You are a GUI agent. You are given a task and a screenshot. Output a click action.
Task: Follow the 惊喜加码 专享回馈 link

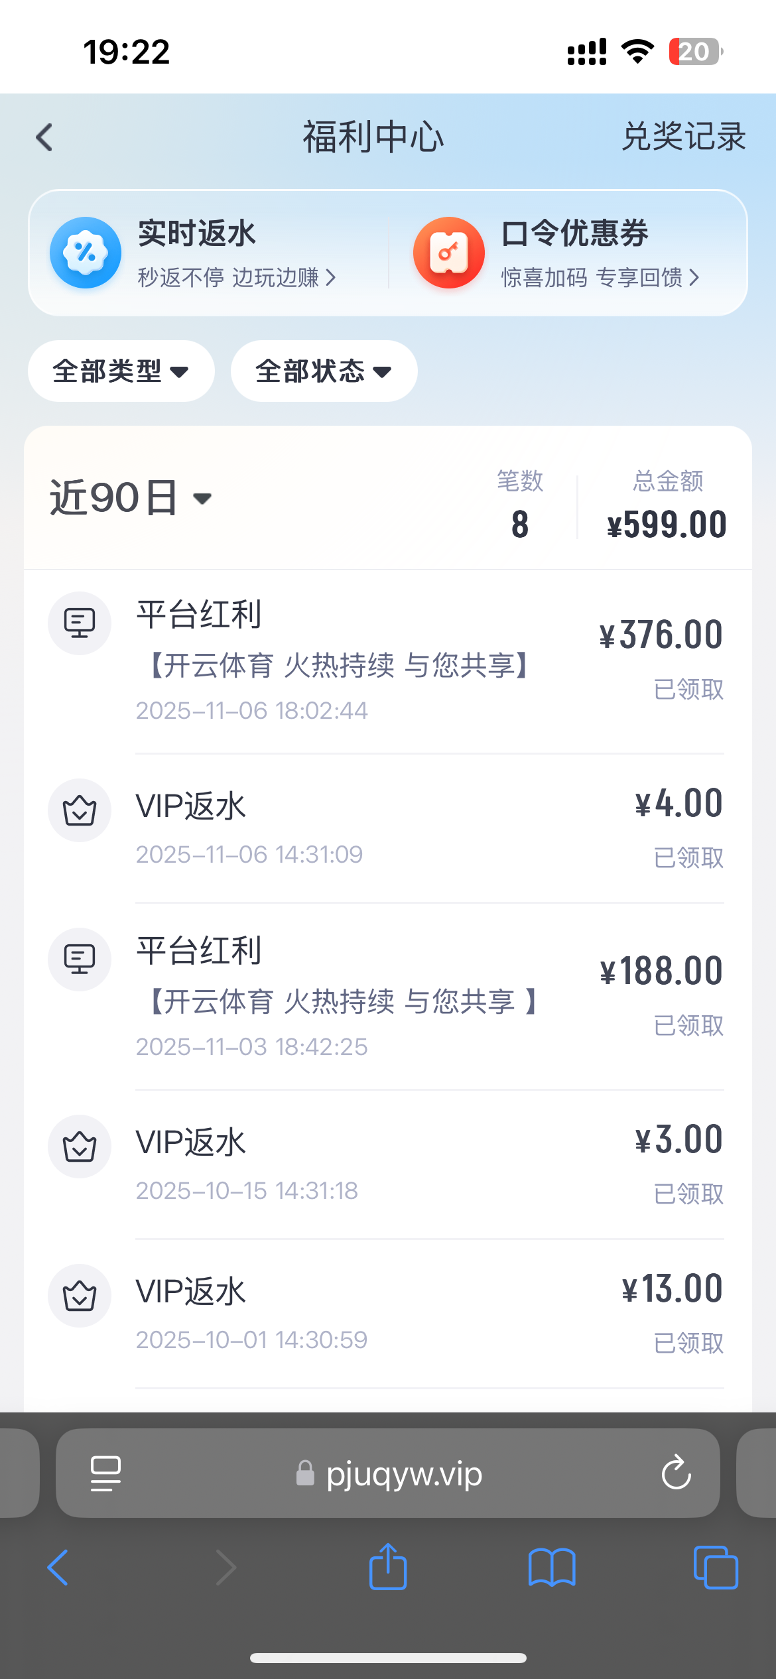point(600,277)
